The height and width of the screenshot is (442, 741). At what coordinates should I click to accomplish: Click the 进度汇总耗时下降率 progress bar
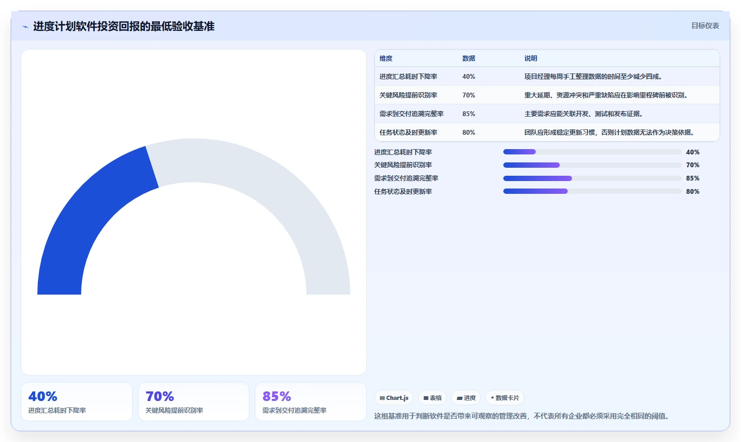(x=592, y=152)
